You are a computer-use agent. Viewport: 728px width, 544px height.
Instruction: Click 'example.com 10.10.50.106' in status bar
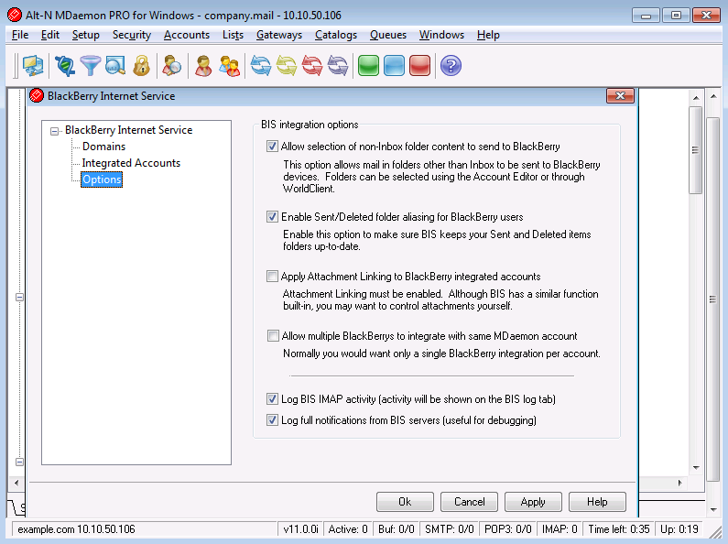point(76,529)
